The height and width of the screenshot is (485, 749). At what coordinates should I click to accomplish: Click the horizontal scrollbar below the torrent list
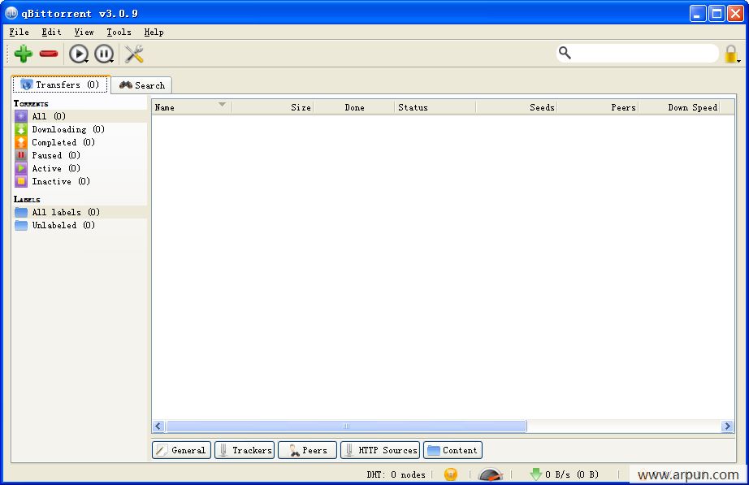[345, 426]
